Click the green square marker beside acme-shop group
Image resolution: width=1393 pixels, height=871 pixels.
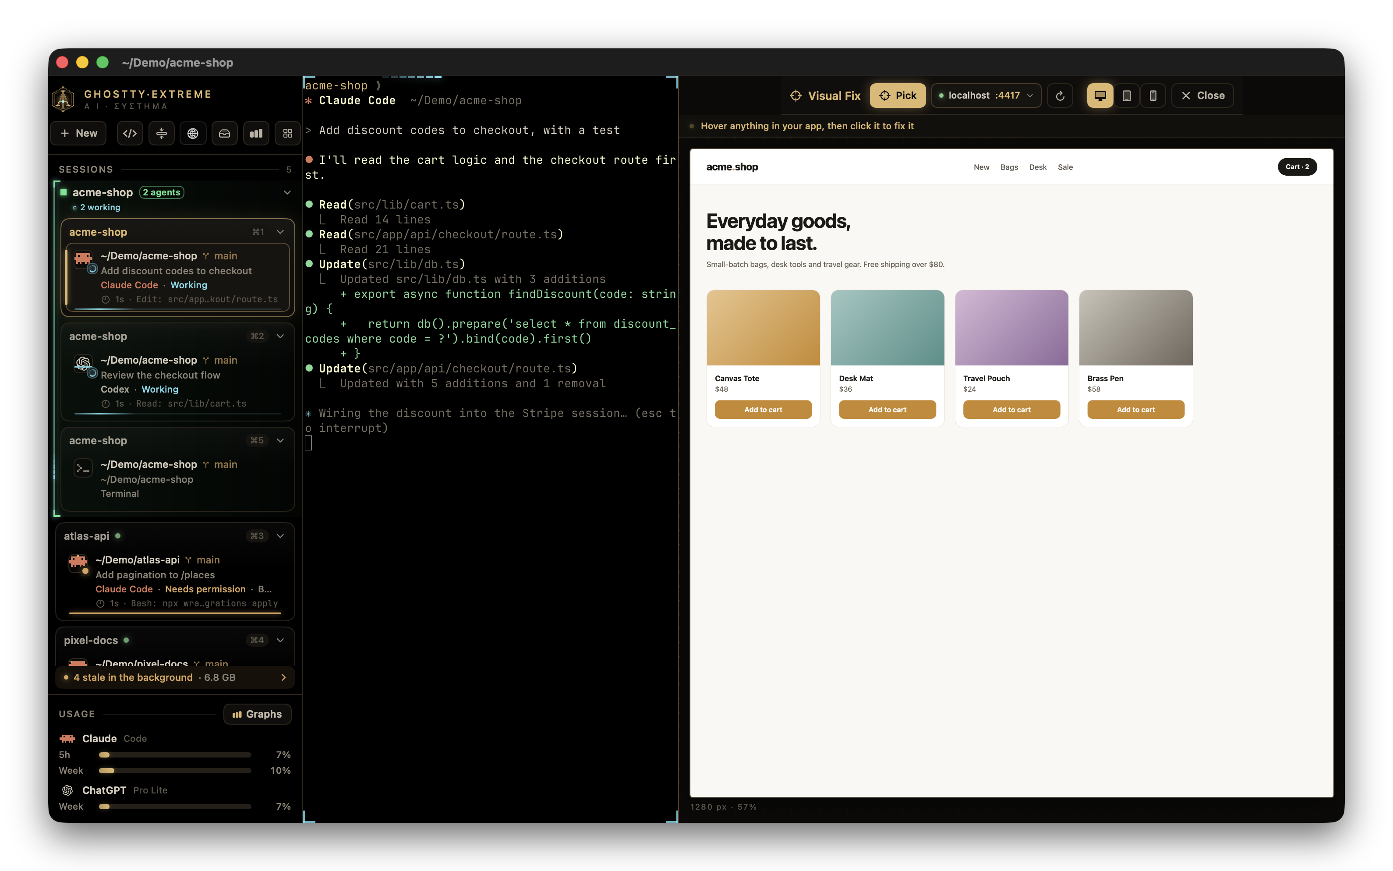pos(64,192)
